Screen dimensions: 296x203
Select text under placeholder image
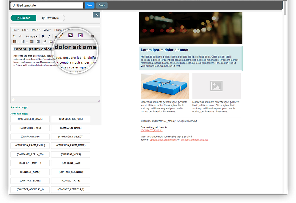point(216,107)
